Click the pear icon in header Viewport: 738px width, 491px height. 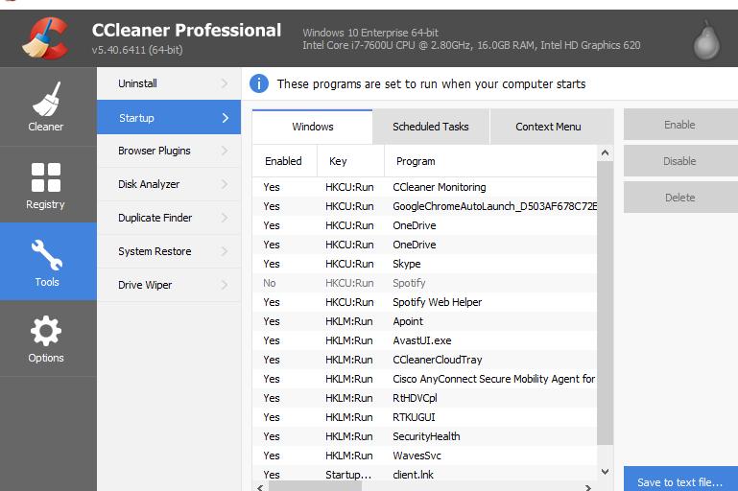tap(706, 39)
